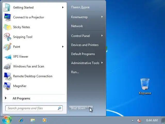Launch Sticky Notes via its icon

tap(7, 27)
